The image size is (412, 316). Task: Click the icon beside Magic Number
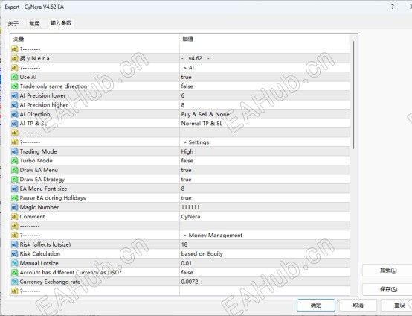(x=14, y=207)
